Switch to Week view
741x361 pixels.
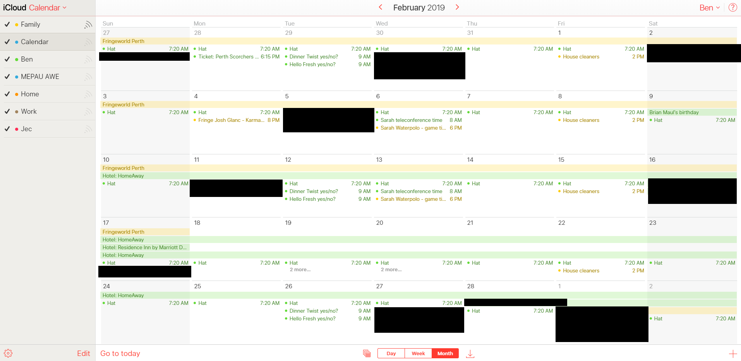coord(418,353)
